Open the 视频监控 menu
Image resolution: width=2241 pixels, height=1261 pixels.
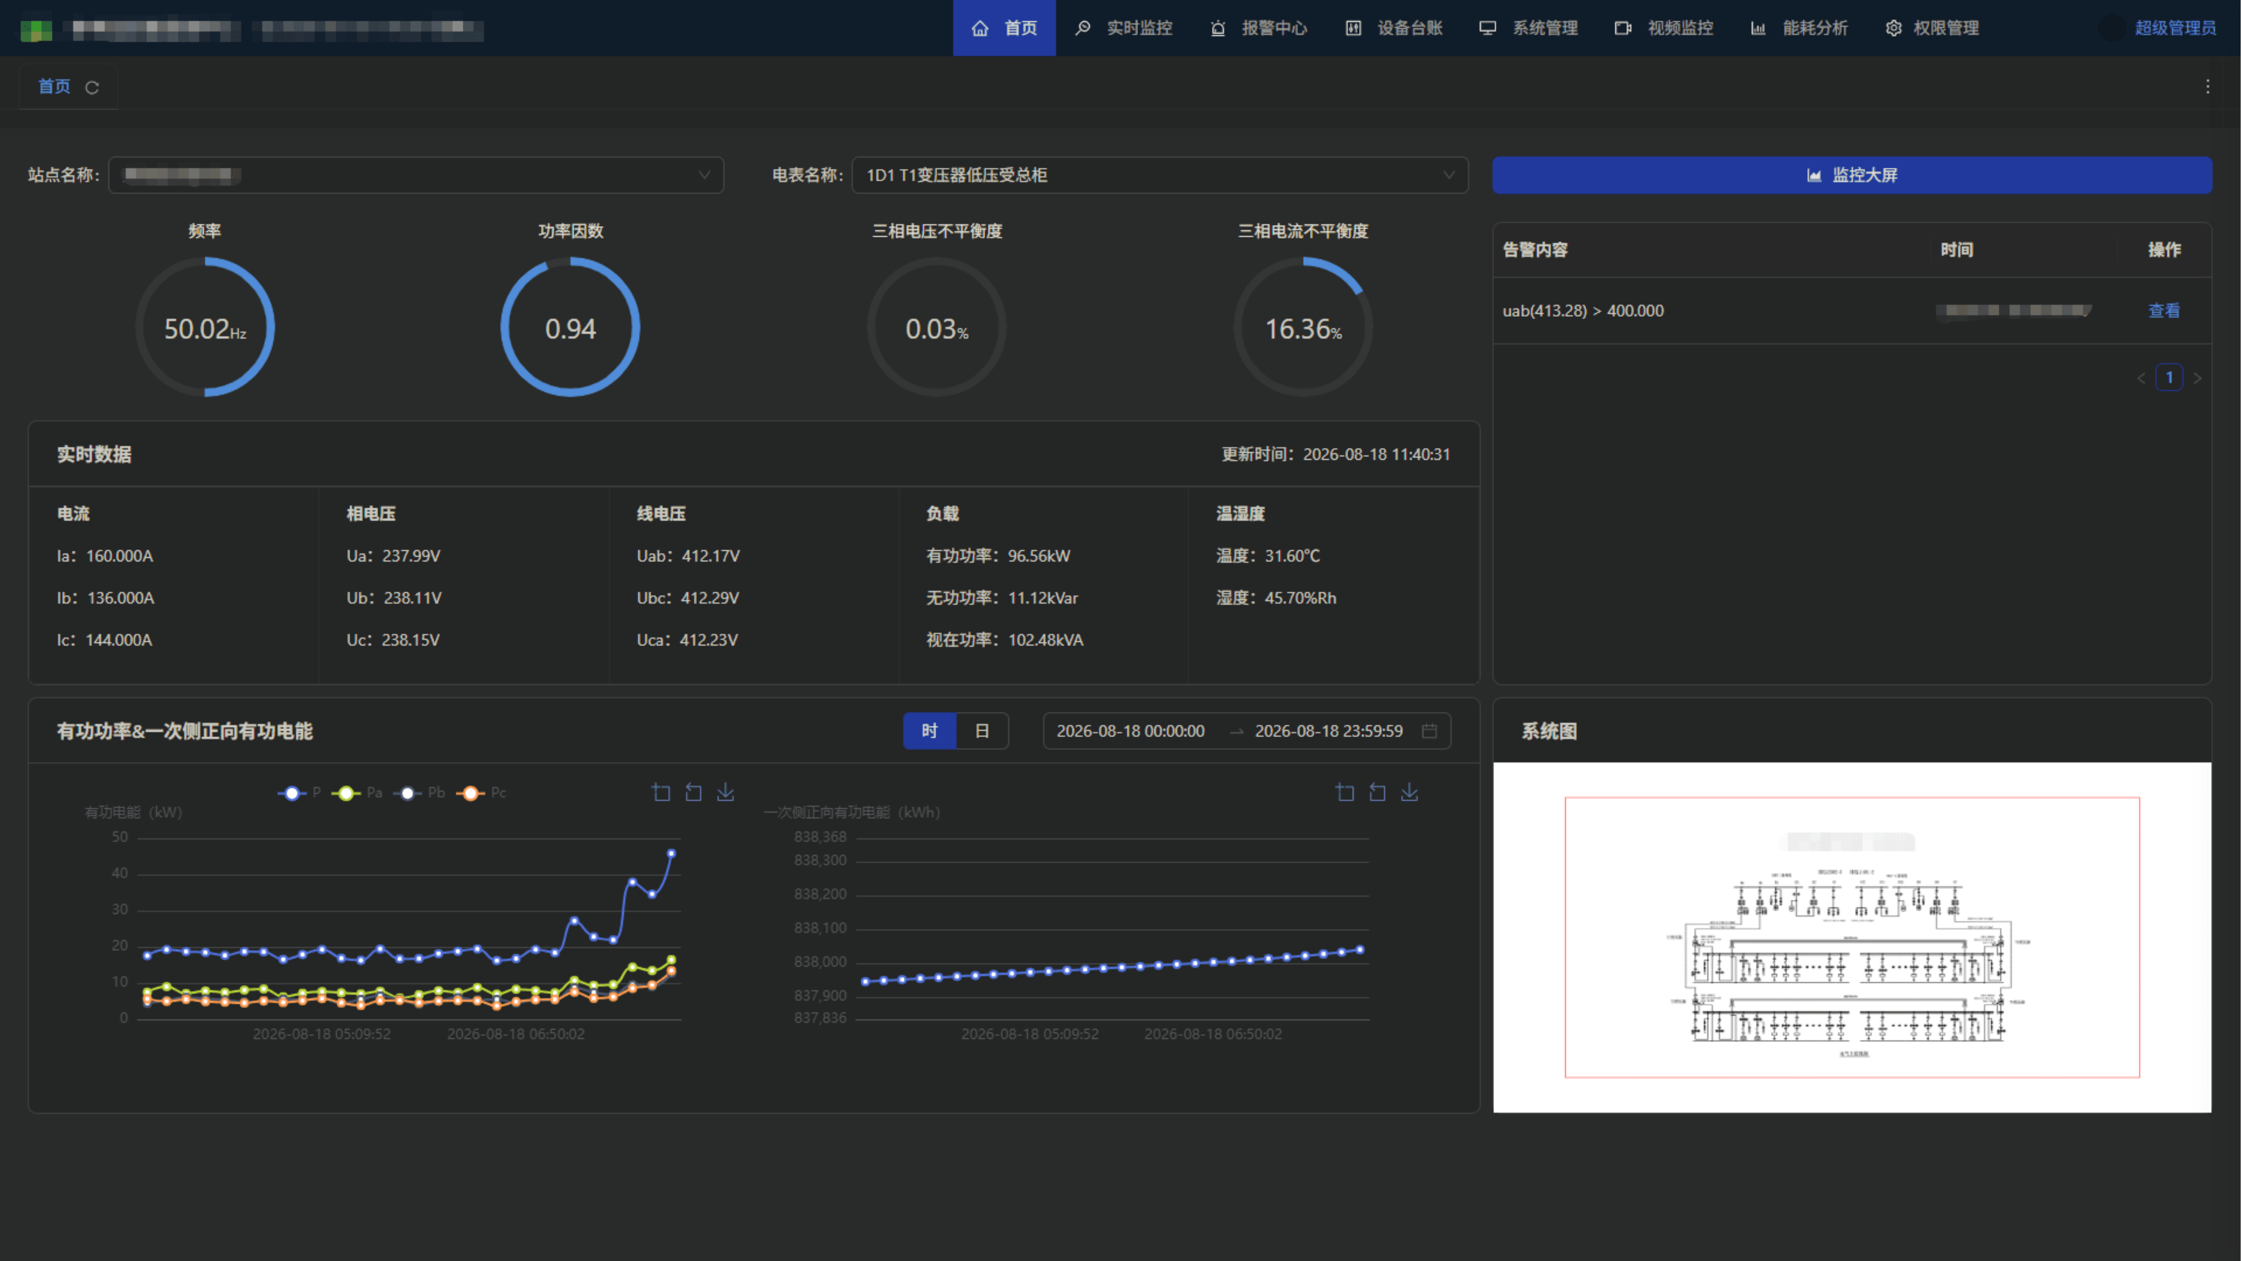1664,28
